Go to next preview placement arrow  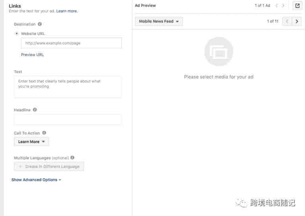pos(297,21)
